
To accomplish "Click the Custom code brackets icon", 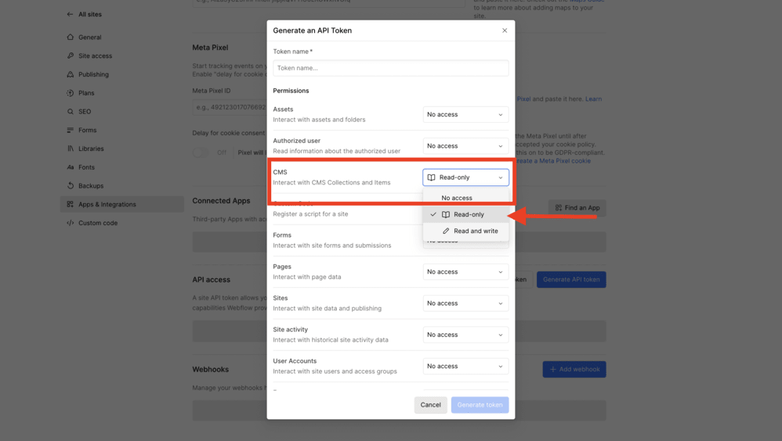I will point(71,223).
